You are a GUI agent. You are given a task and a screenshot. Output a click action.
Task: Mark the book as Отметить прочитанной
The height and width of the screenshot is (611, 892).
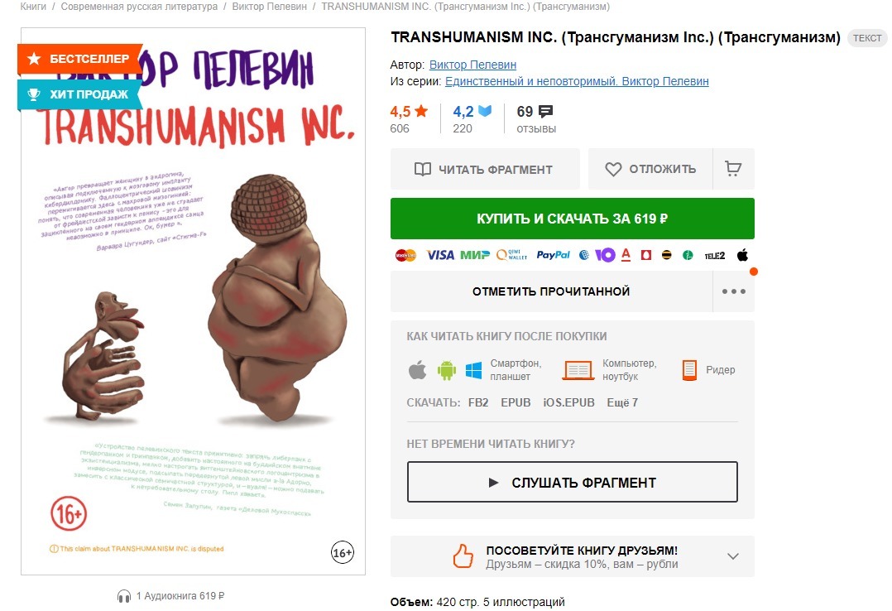551,291
